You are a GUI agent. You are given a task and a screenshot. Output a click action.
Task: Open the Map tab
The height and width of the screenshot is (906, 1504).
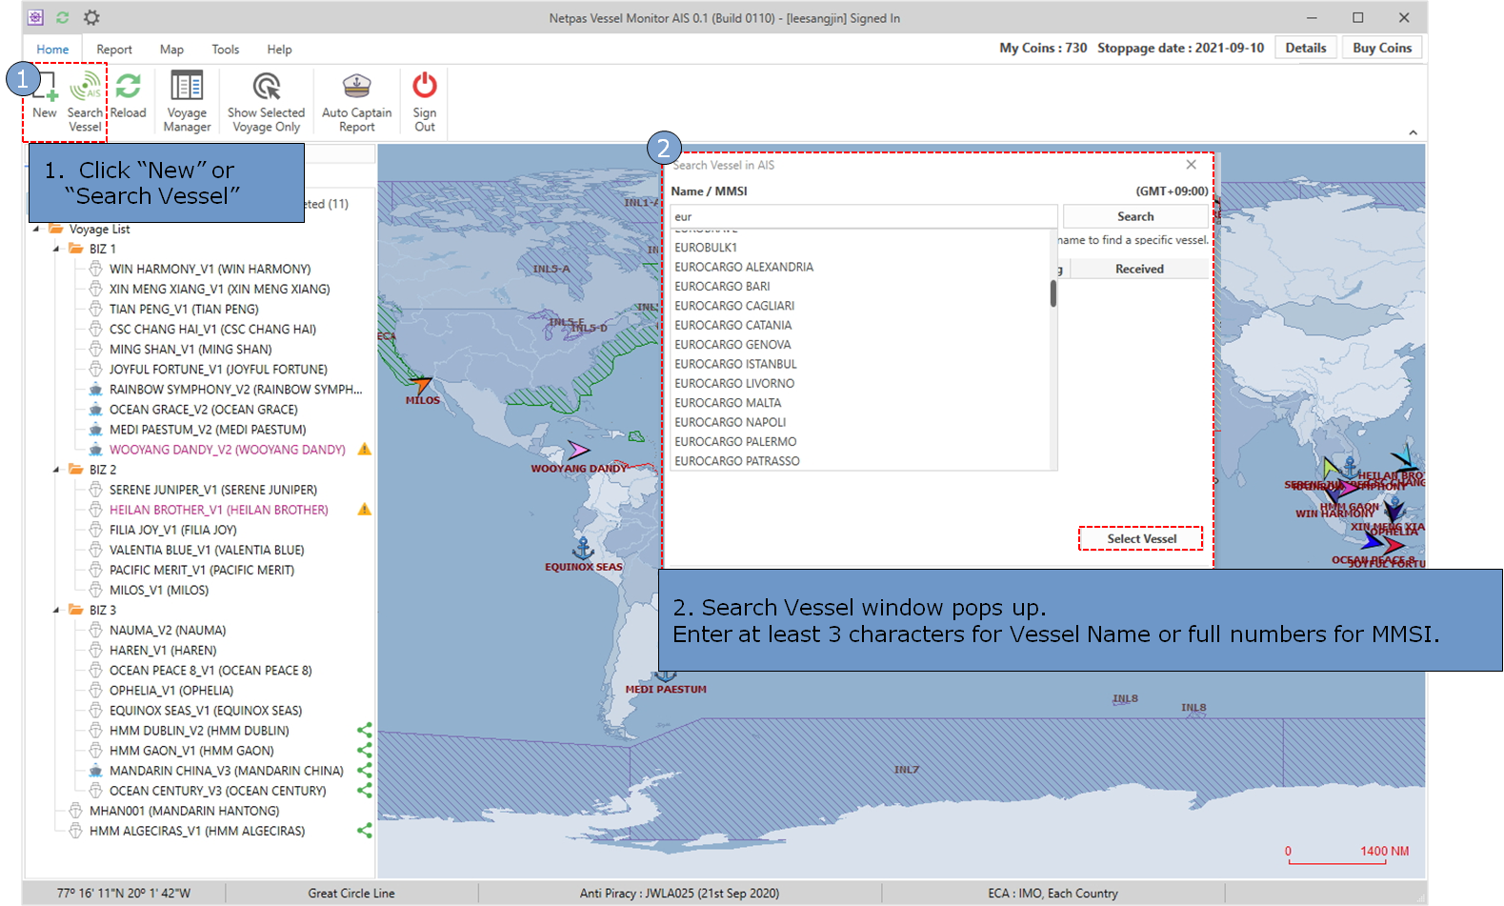pyautogui.click(x=171, y=50)
